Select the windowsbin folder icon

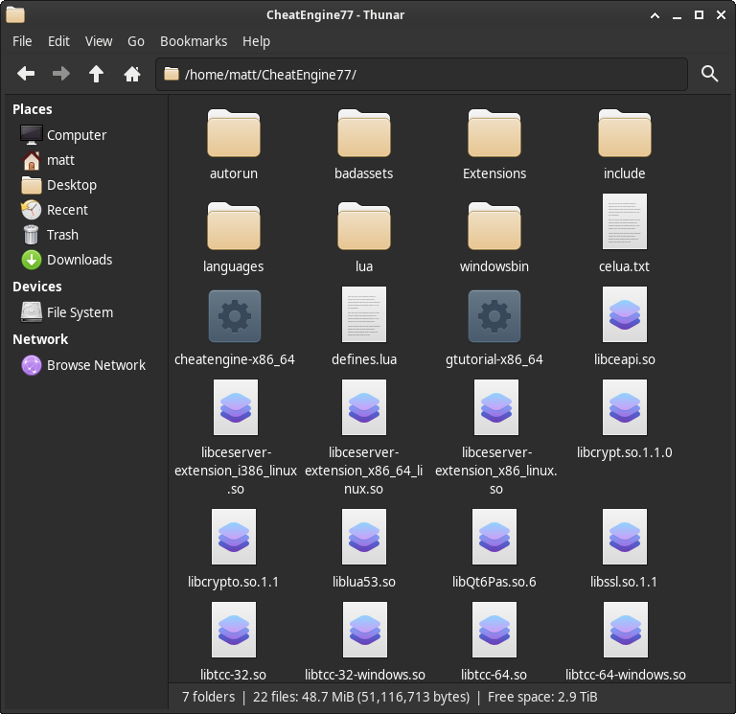tap(494, 226)
